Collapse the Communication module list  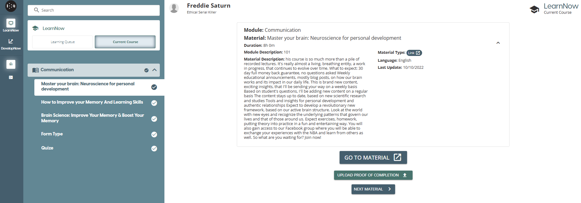155,70
